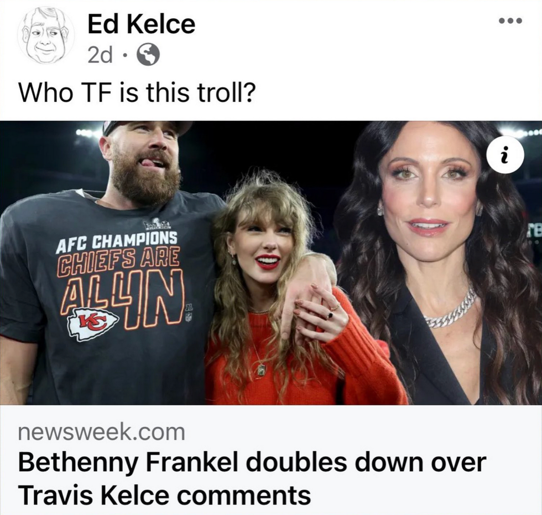The height and width of the screenshot is (515, 542).
Task: Click the small NFL shield on the shirt
Action: click(189, 317)
